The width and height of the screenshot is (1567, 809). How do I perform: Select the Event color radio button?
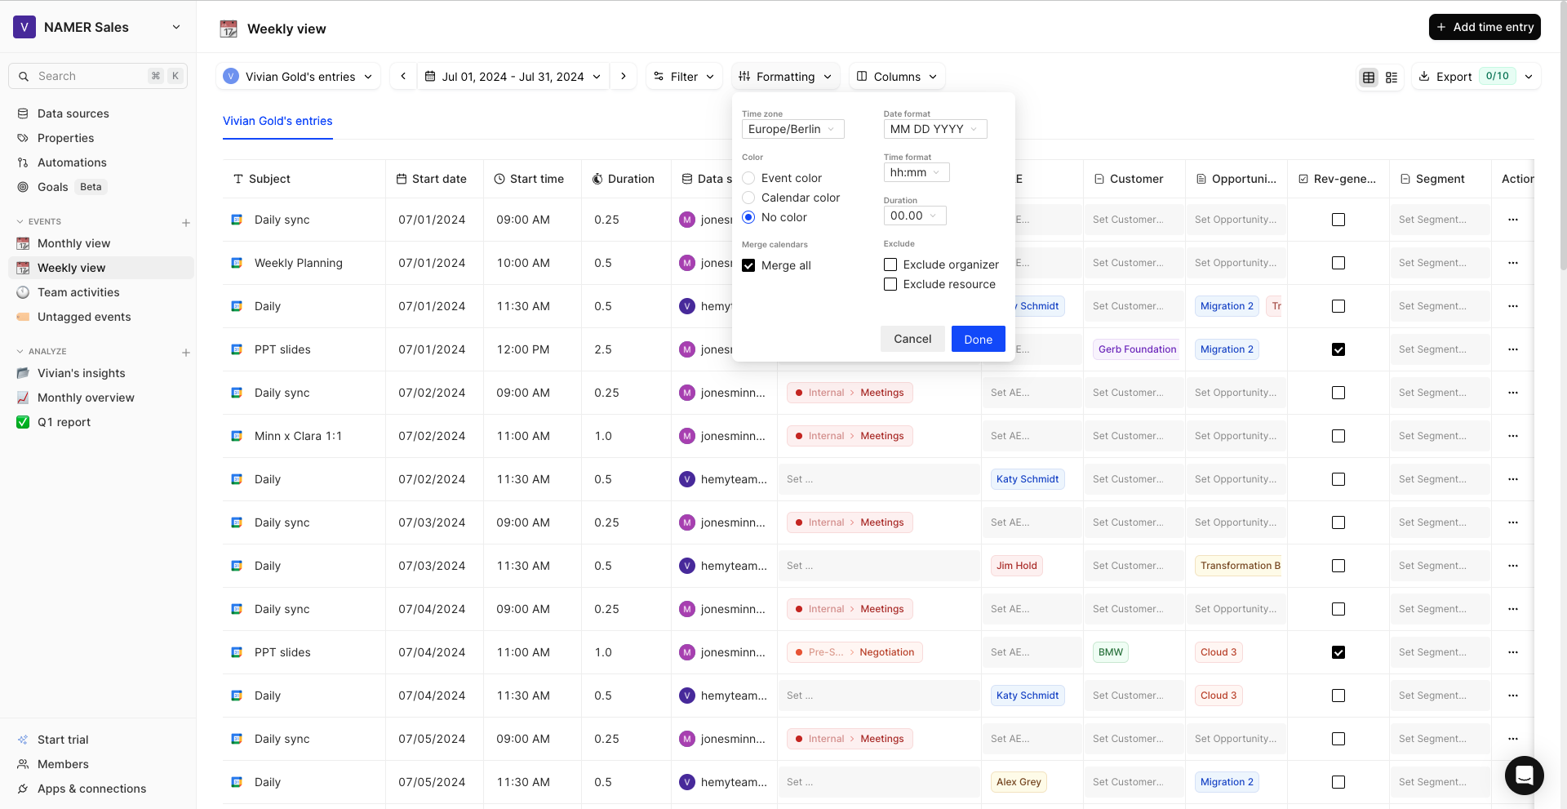tap(748, 178)
